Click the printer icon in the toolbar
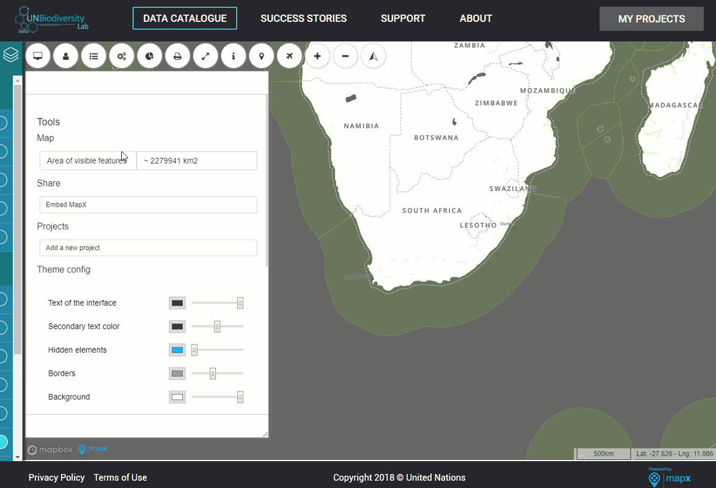The height and width of the screenshot is (488, 716). 177,56
